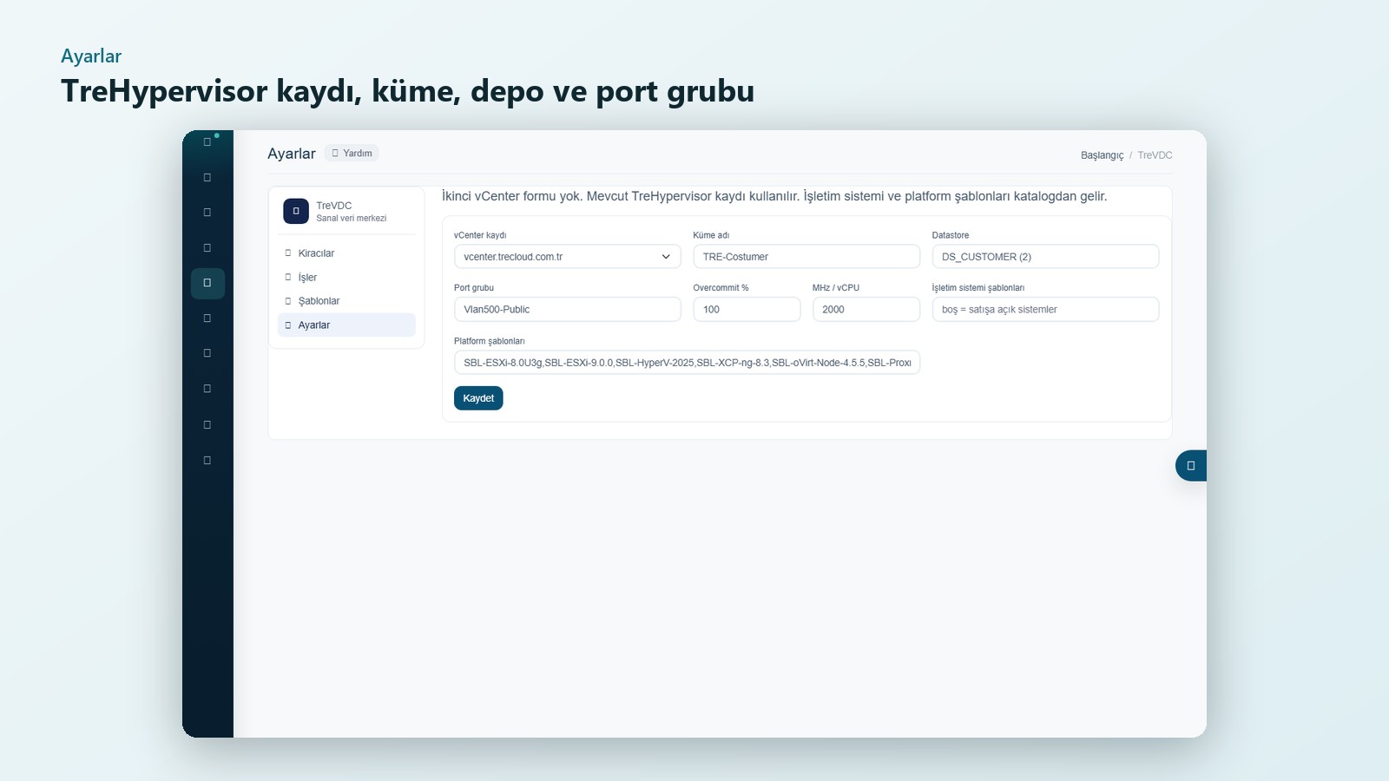
Task: Save settings with the Kaydet button
Action: point(478,398)
